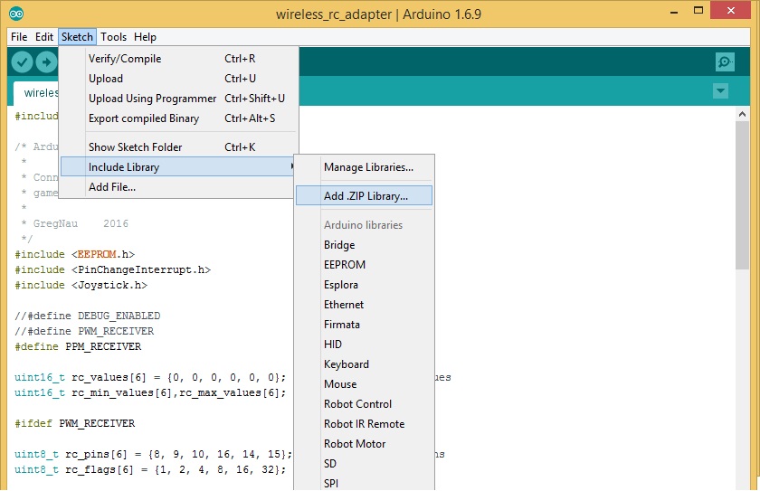Select Export compiled Binary
Screen dimensions: 760x491
pyautogui.click(x=178, y=118)
